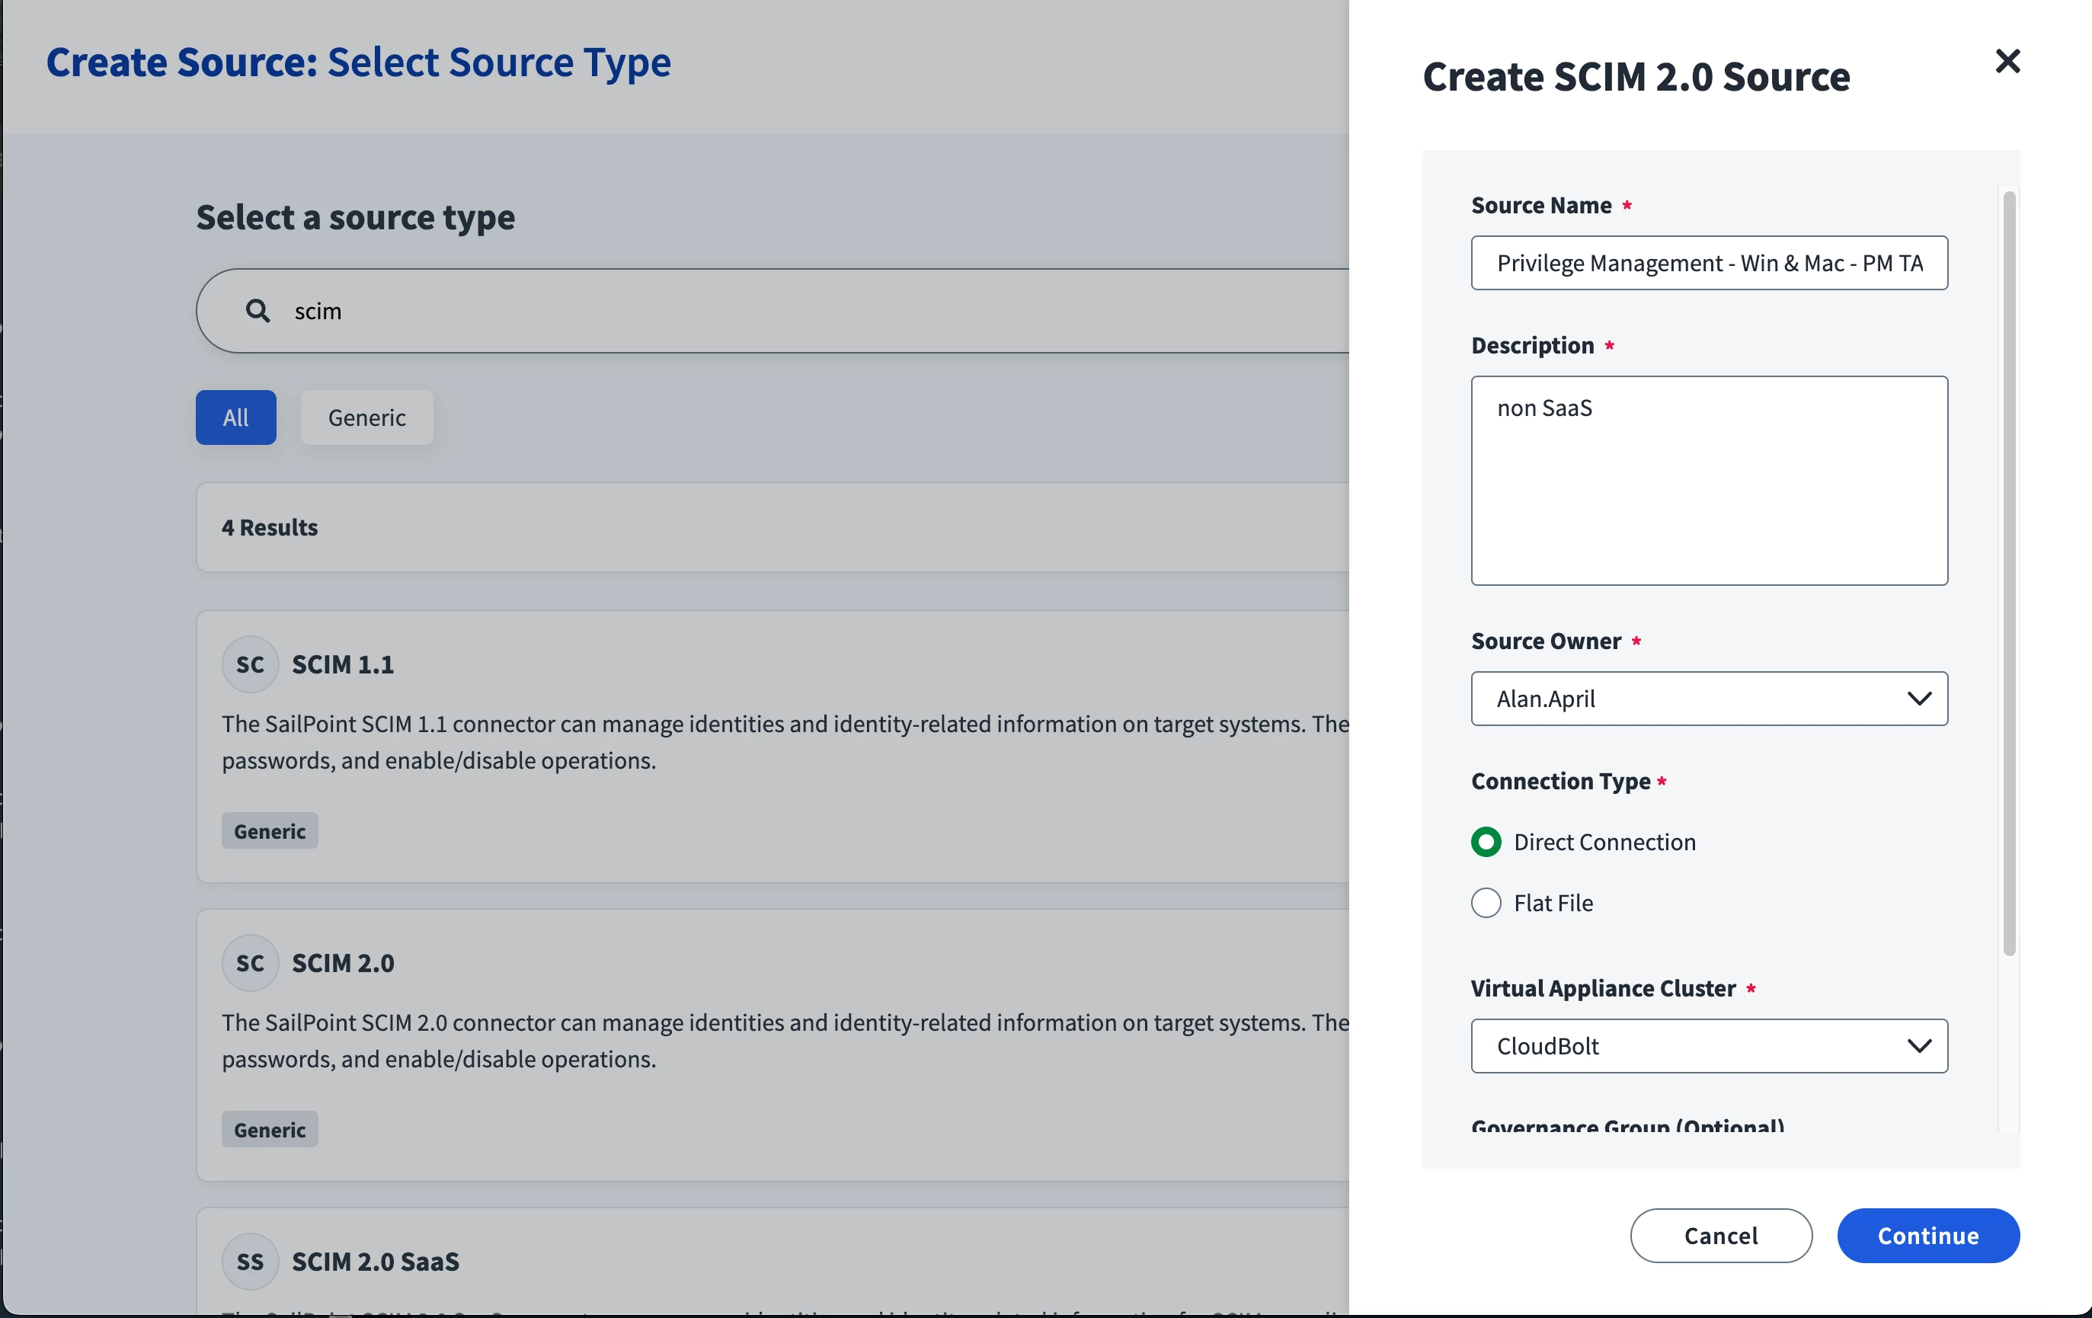Switch to the All filter tab
Screen dimensions: 2092x1318
click(x=235, y=418)
